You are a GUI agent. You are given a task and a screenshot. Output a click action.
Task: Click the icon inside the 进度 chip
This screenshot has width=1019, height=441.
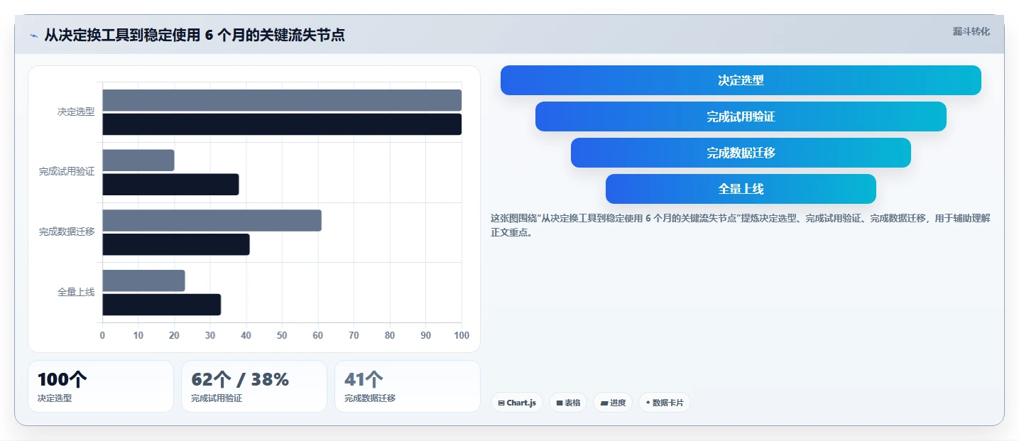tap(604, 403)
